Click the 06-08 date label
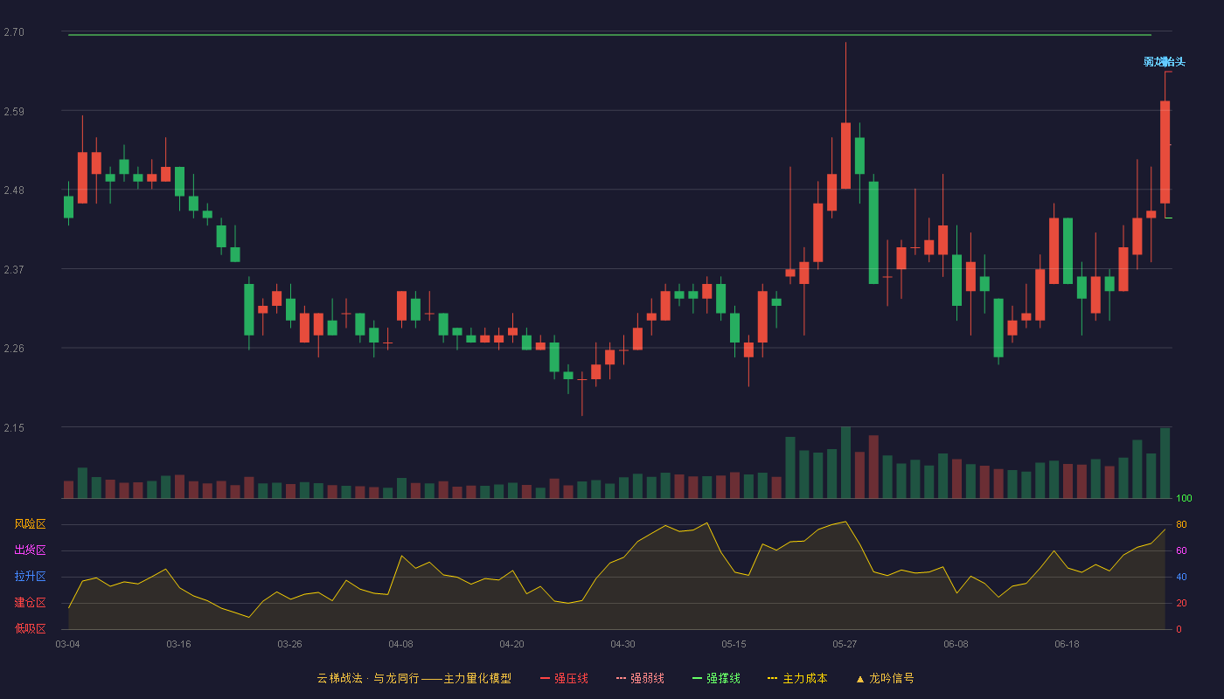 [956, 644]
